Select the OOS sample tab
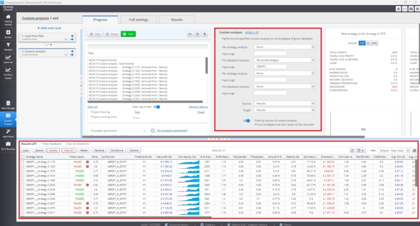This screenshot has height=226, width=420. [x=374, y=43]
